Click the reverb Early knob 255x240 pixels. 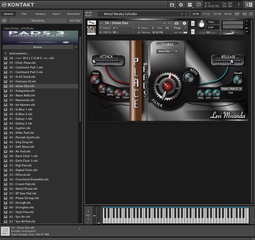pos(208,93)
